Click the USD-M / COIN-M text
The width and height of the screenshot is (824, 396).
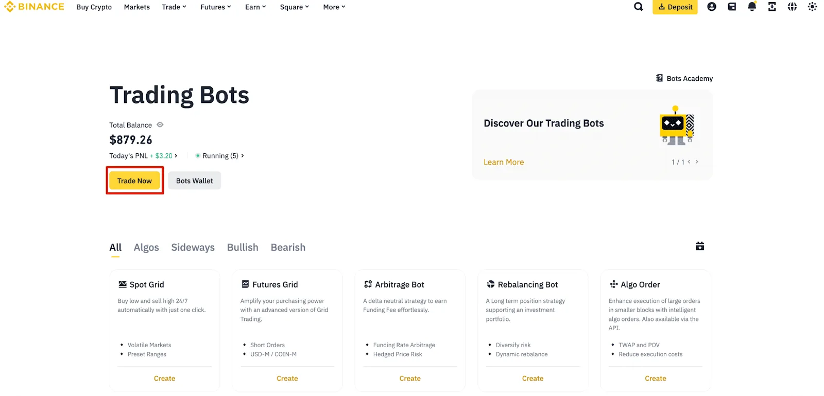tap(273, 354)
